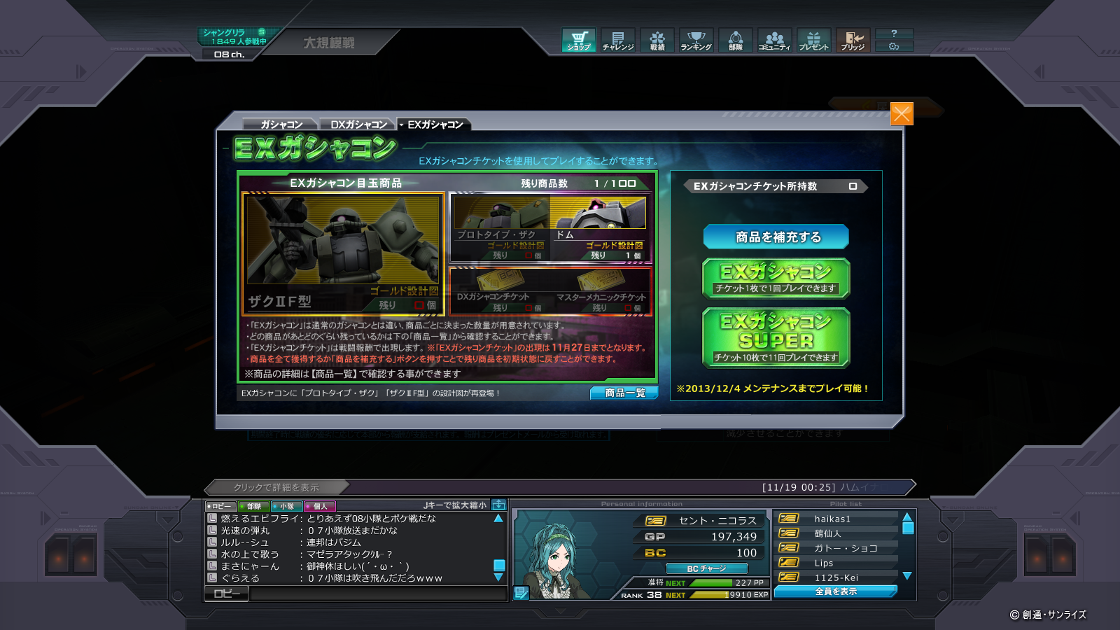Open the プレゼント gift icon
Viewport: 1120px width, 630px height.
click(x=814, y=40)
